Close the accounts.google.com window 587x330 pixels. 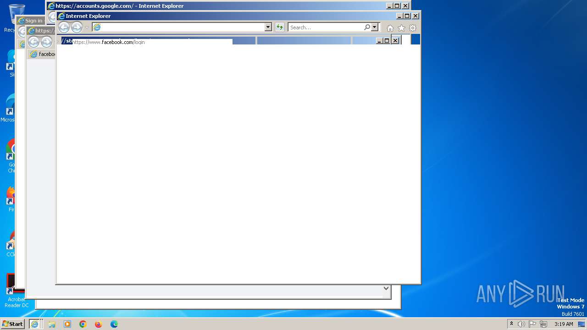tap(405, 6)
